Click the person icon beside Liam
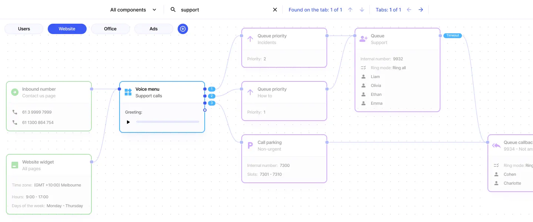 pos(363,77)
